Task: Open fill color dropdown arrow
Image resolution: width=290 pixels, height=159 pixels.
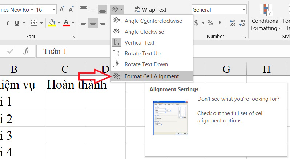Action: (59, 23)
